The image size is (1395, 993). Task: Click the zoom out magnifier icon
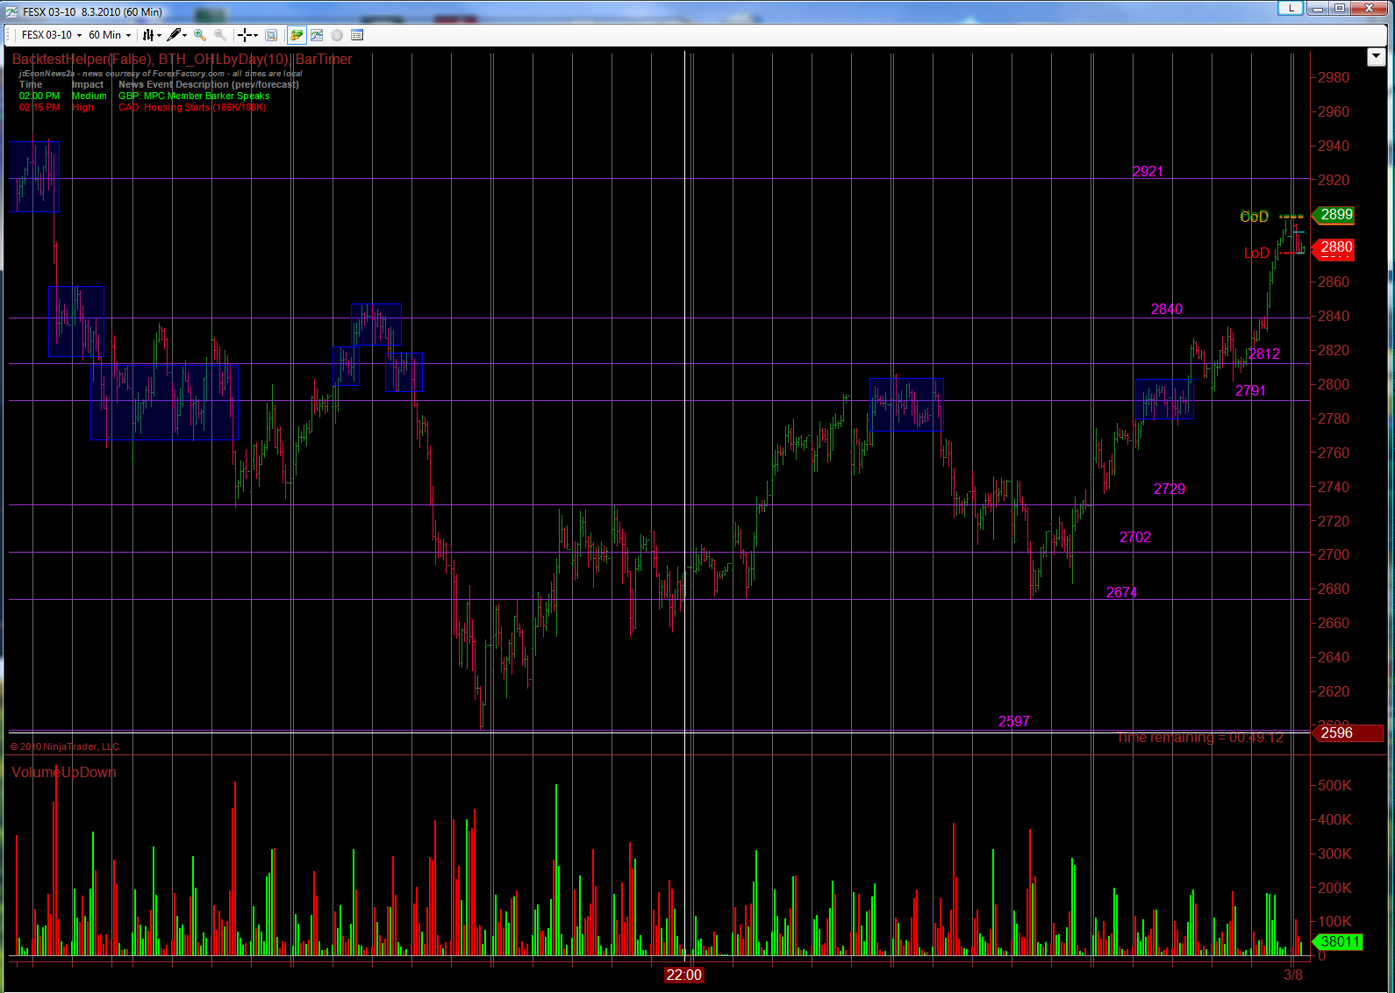[220, 35]
